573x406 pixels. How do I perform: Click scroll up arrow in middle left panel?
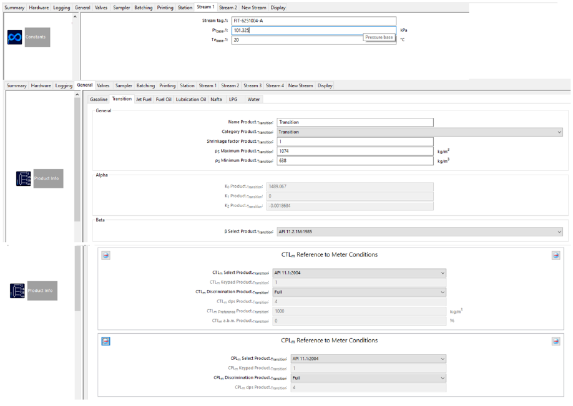pyautogui.click(x=77, y=95)
